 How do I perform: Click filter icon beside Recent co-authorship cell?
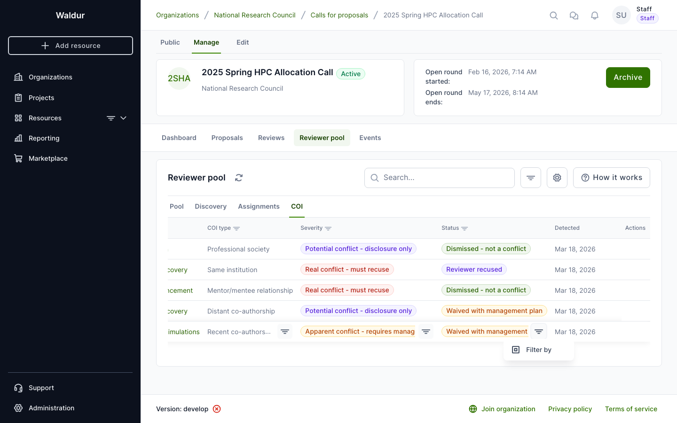click(285, 331)
